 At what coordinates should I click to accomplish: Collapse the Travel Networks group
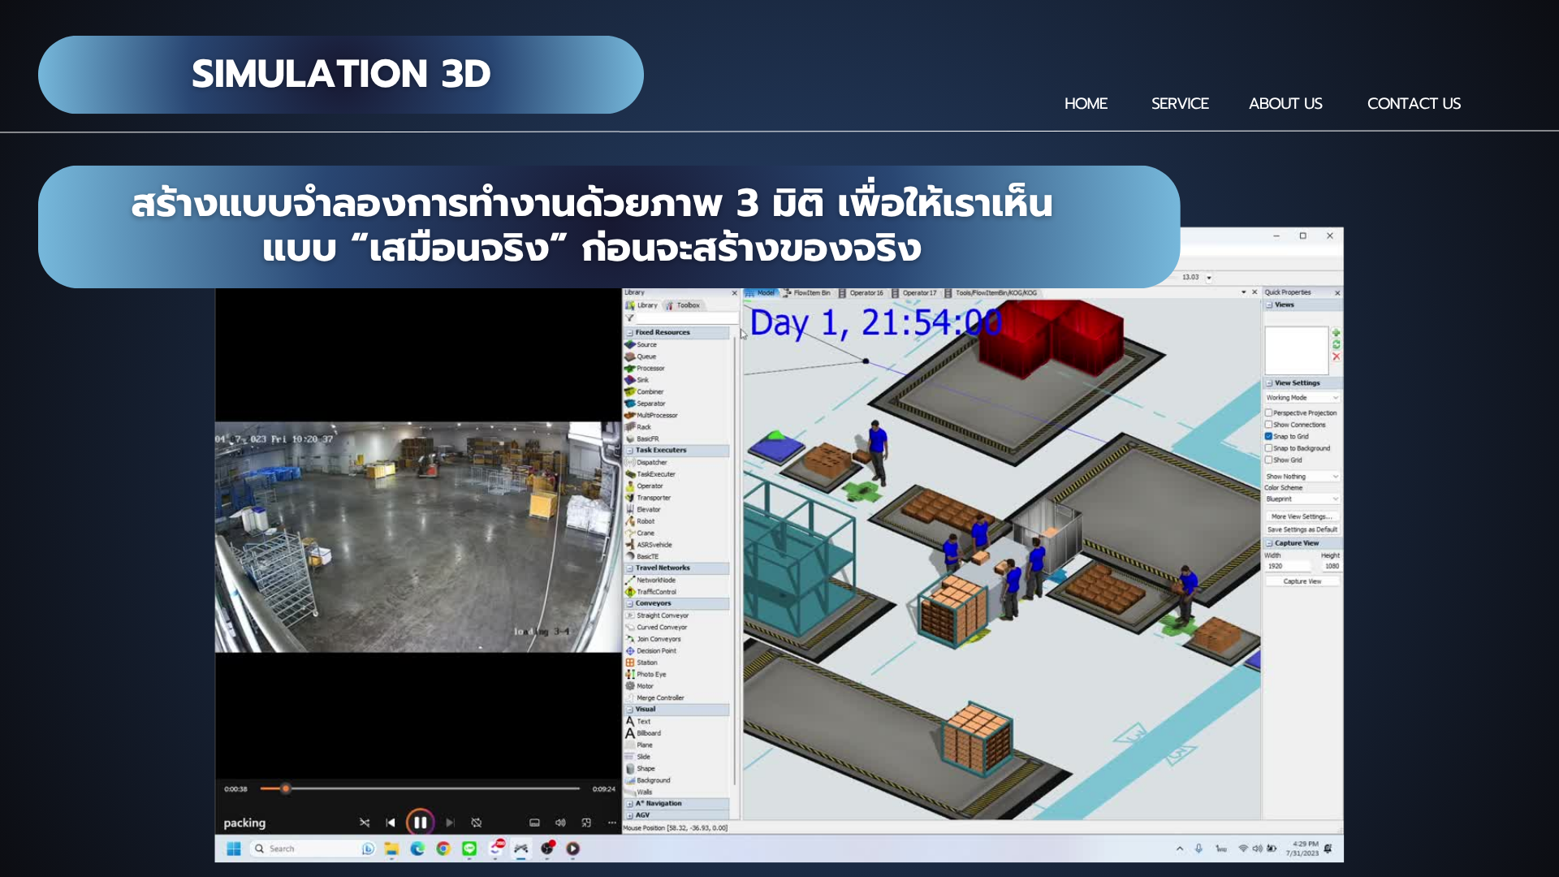pos(629,568)
